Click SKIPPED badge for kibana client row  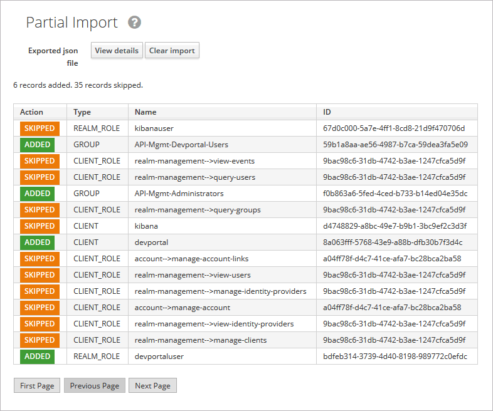pos(40,226)
